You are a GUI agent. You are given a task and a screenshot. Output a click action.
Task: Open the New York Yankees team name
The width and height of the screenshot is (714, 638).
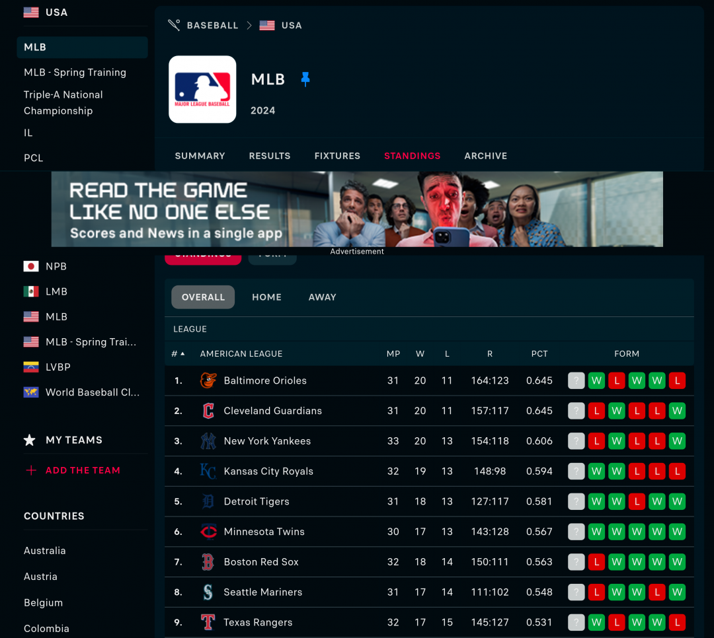(267, 441)
